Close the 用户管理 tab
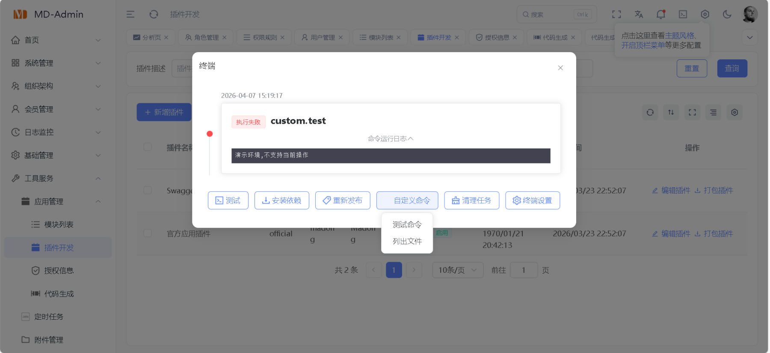 click(341, 38)
